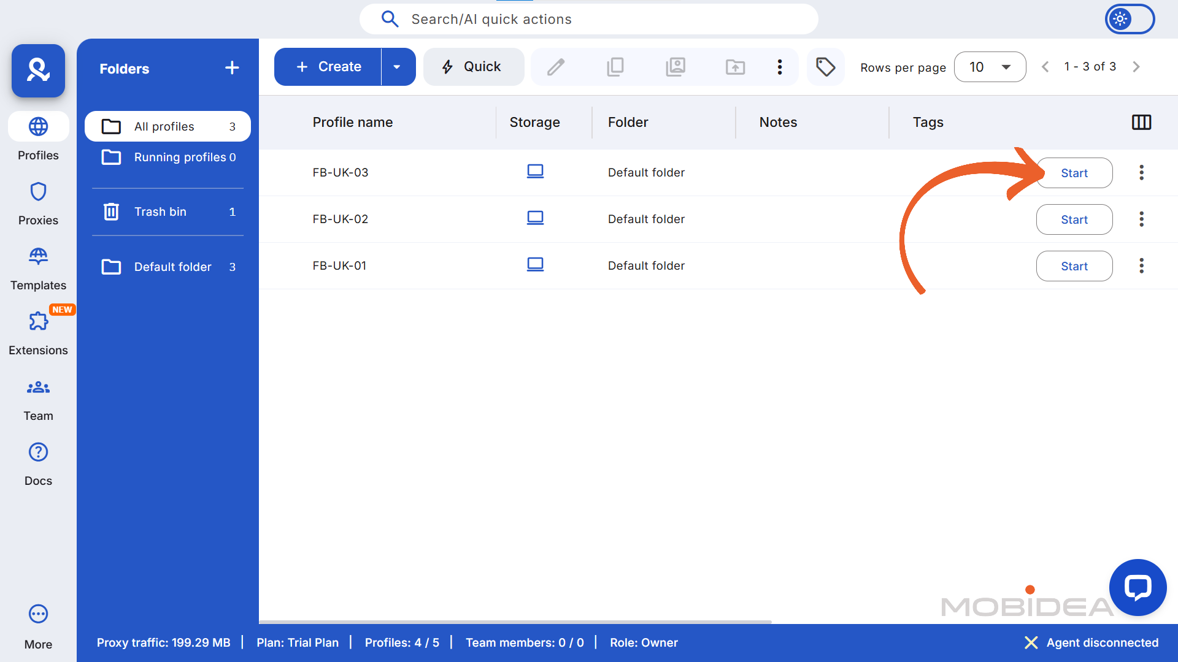Screen dimensions: 1178x662
Task: Open the Proxies section shield icon
Action: coord(38,192)
